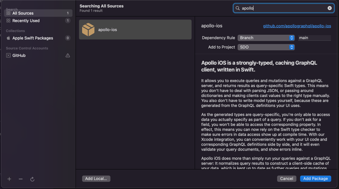Viewport: 339px width, 189px height.
Task: Click the plus icon to add a source
Action: (9, 179)
